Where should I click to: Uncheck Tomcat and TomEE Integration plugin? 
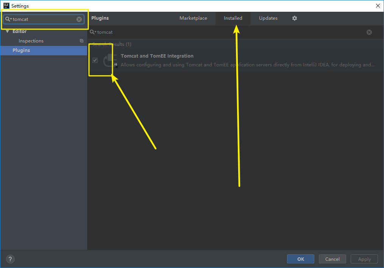point(95,60)
